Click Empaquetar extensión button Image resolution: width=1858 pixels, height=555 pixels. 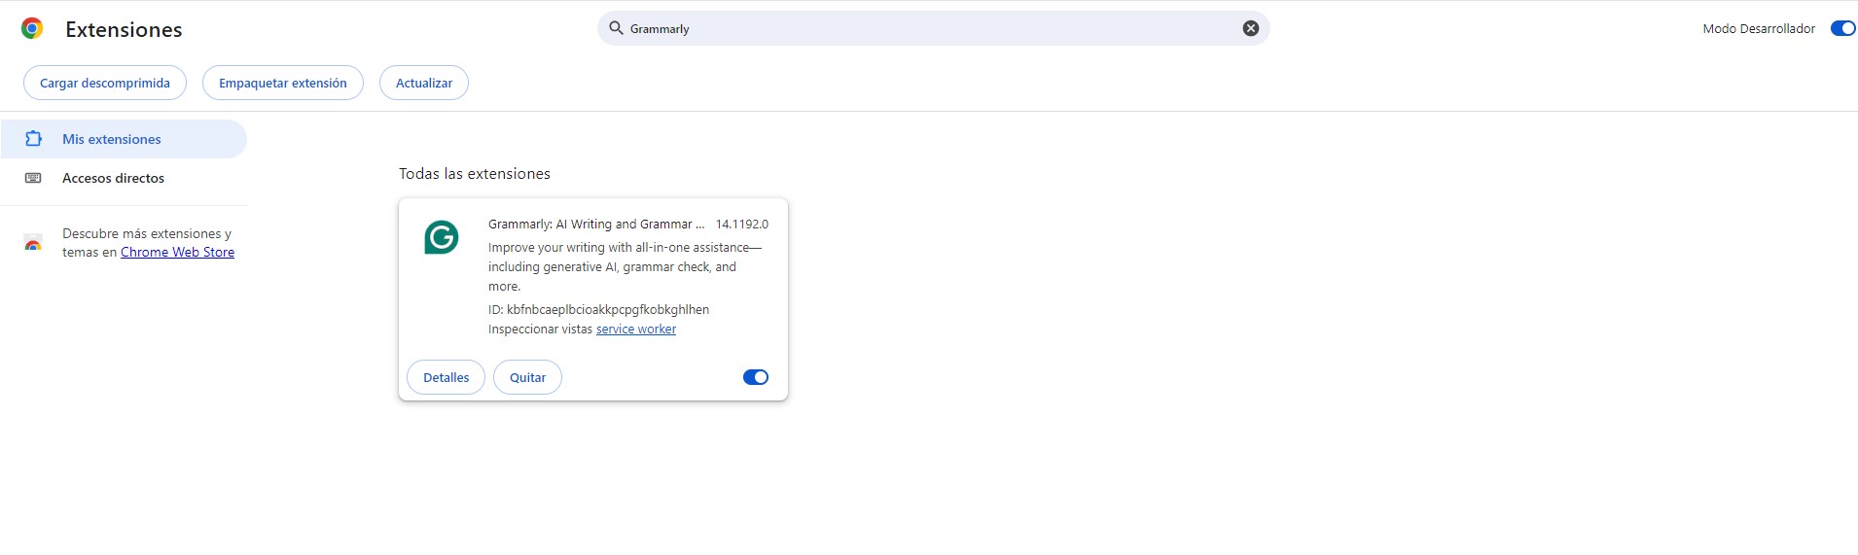coord(282,83)
